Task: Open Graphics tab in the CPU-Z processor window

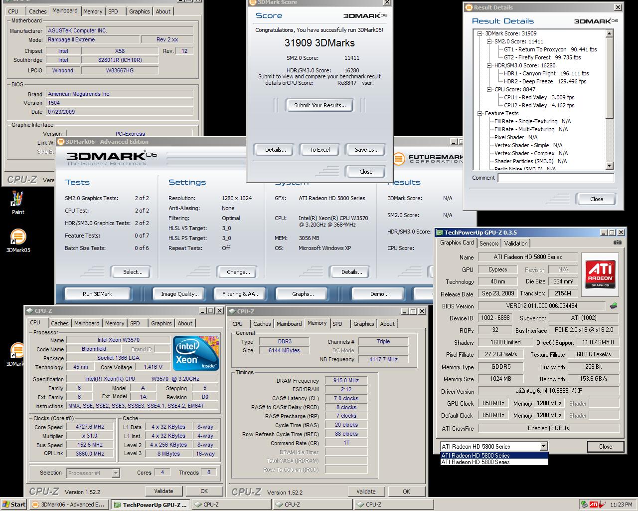Action: 161,323
